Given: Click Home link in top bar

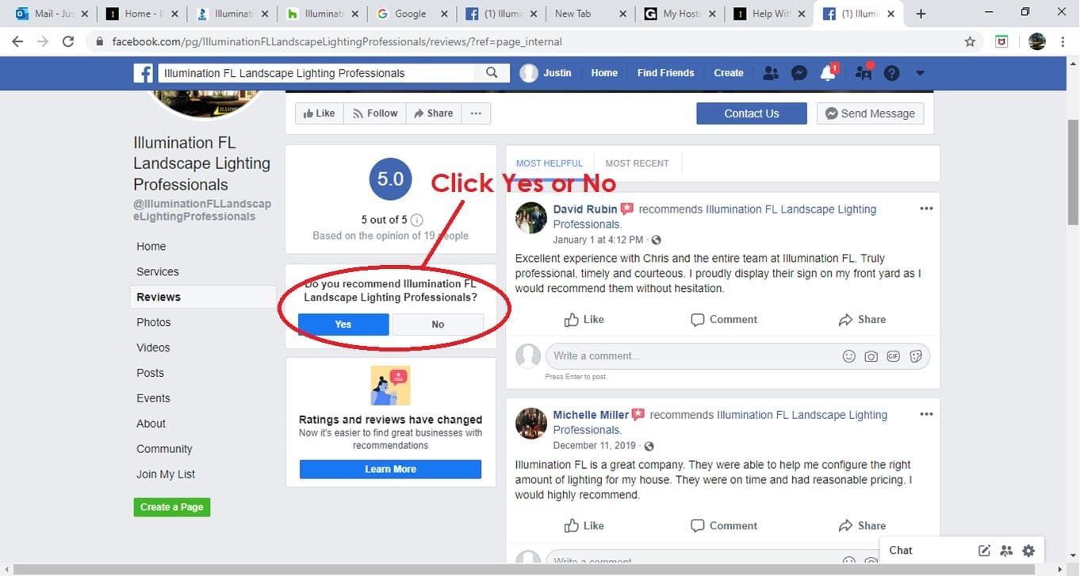Looking at the screenshot, I should pyautogui.click(x=604, y=73).
